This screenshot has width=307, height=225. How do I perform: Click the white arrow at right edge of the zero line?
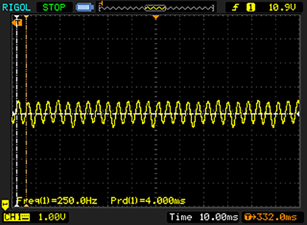[298, 114]
